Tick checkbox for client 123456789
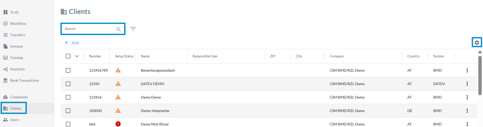This screenshot has width=483, height=127. pyautogui.click(x=68, y=70)
